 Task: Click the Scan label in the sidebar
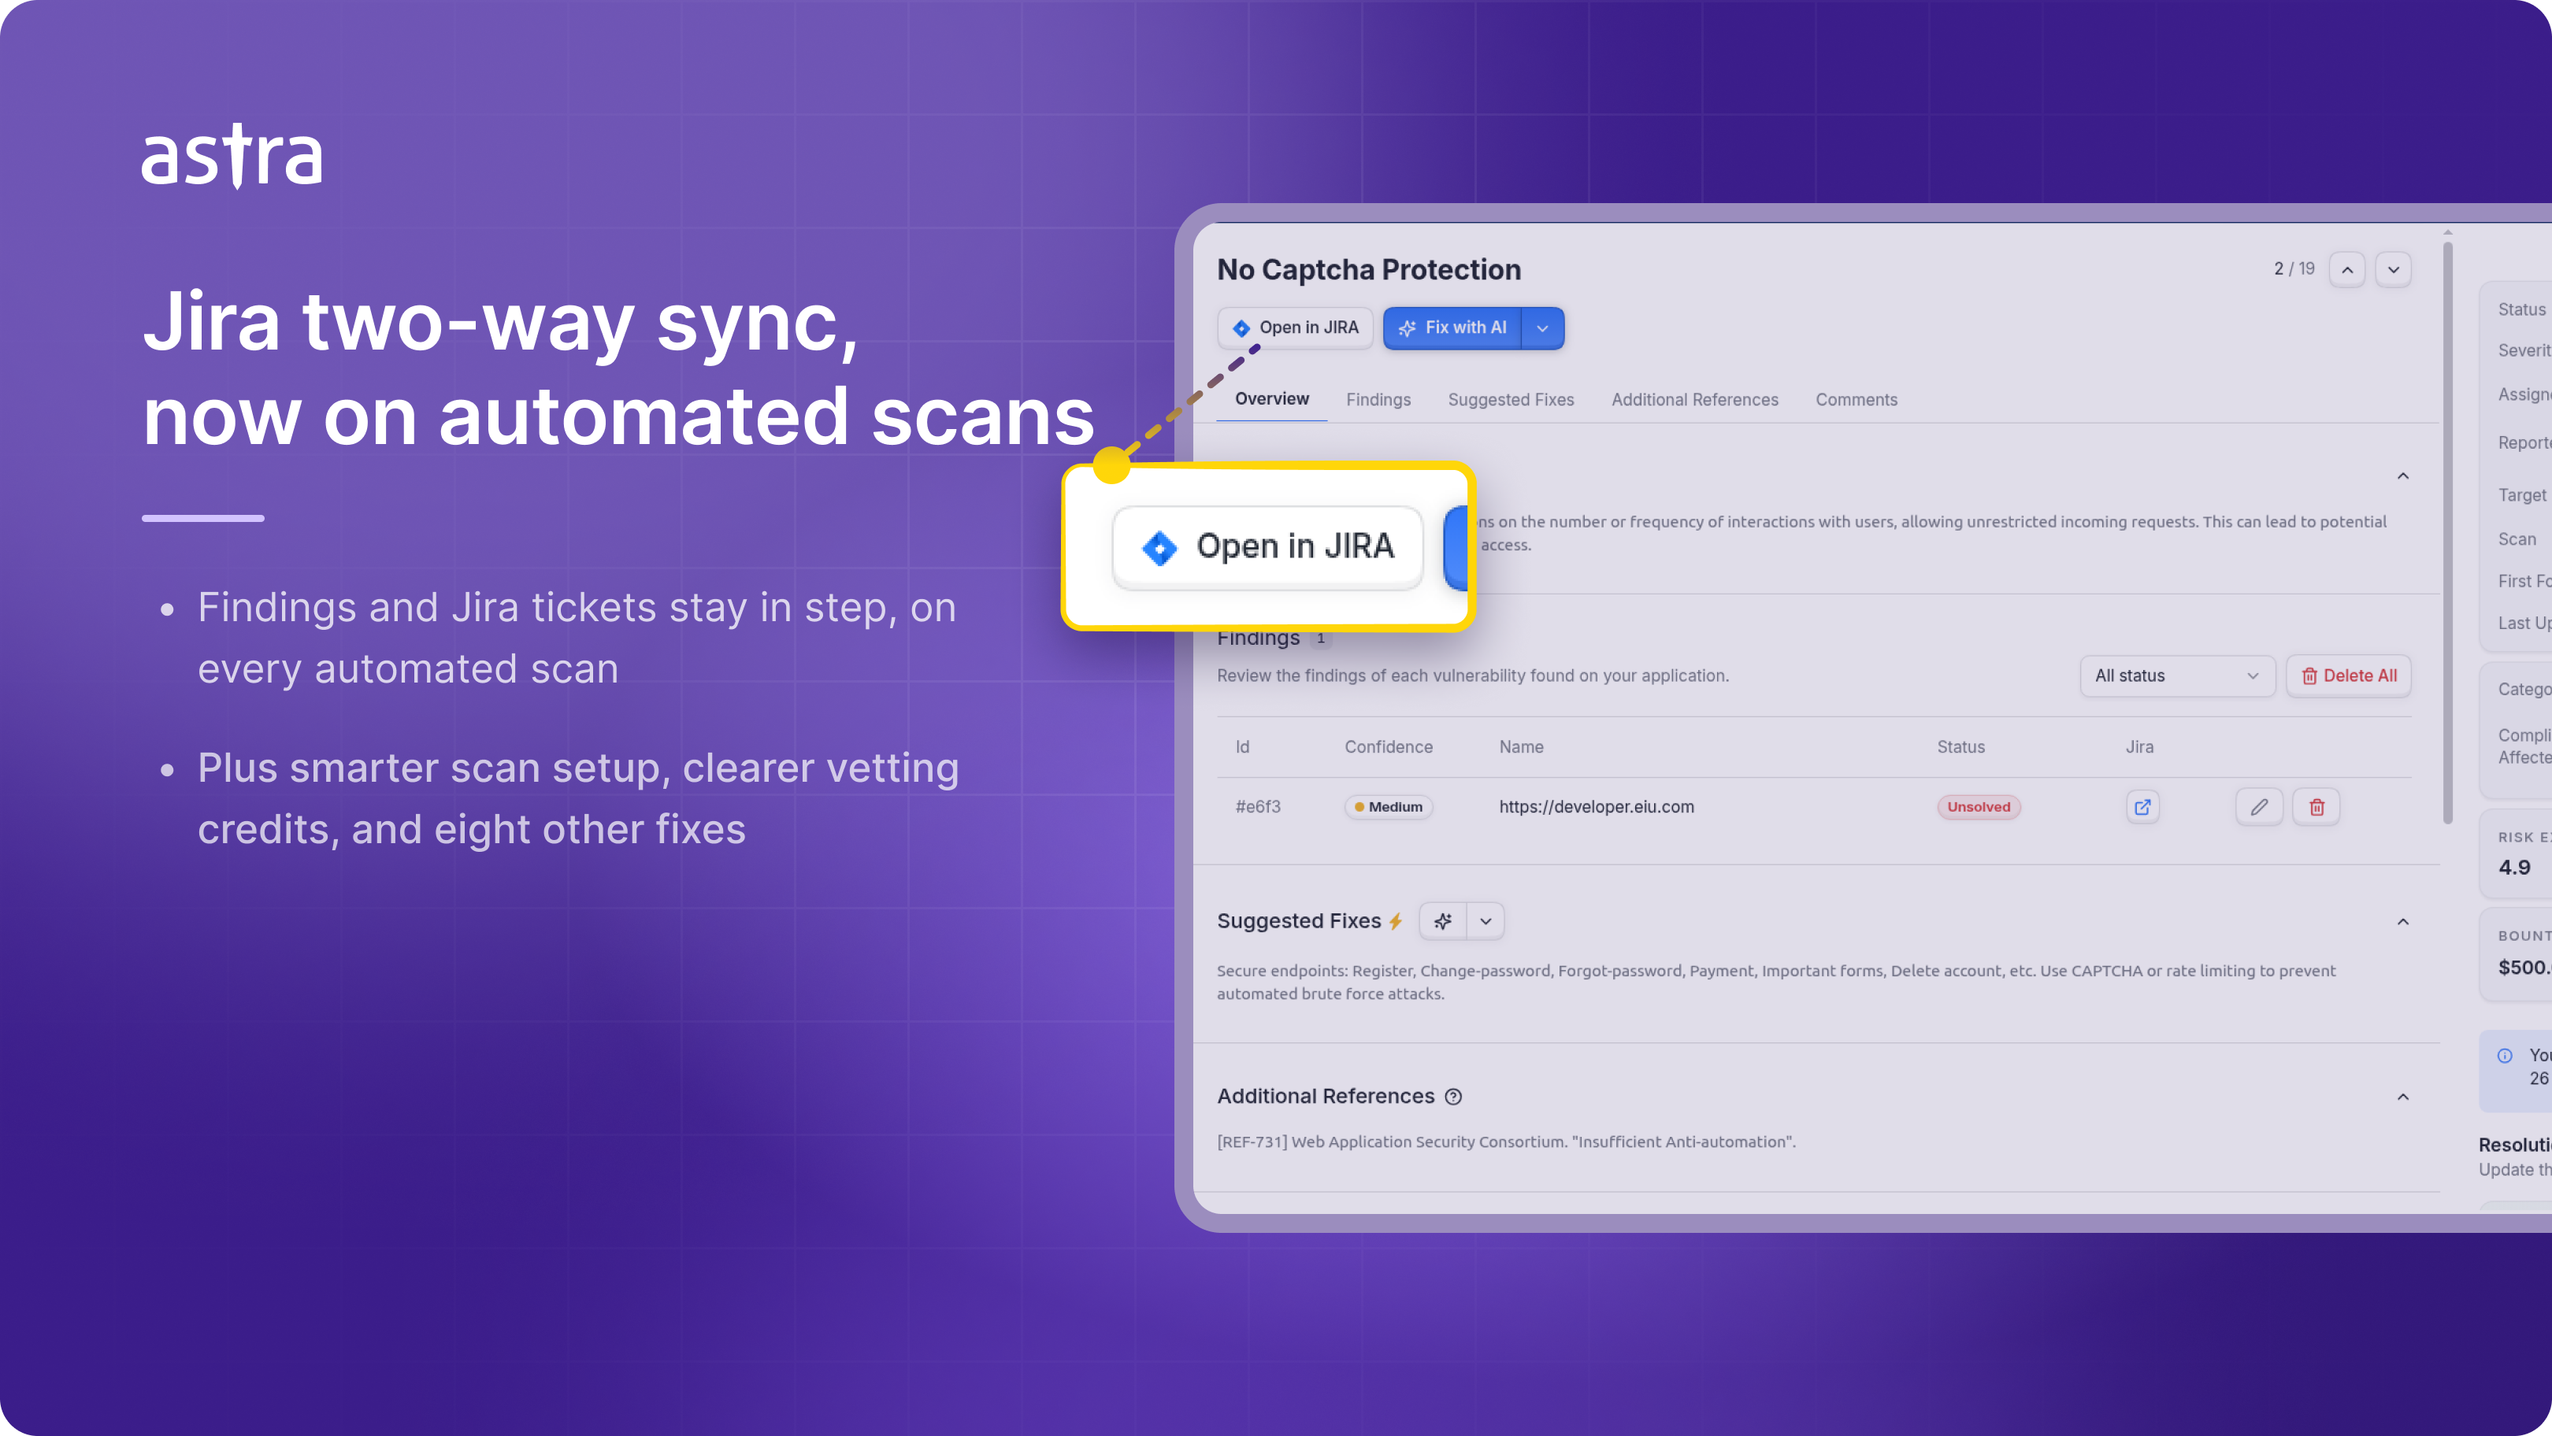pos(2517,538)
